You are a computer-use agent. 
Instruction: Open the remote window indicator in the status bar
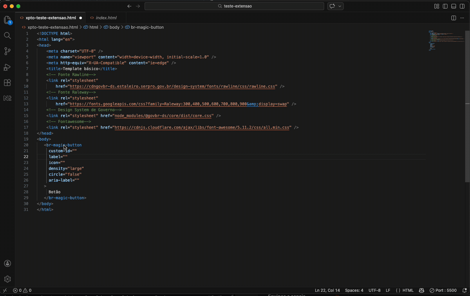[5, 291]
